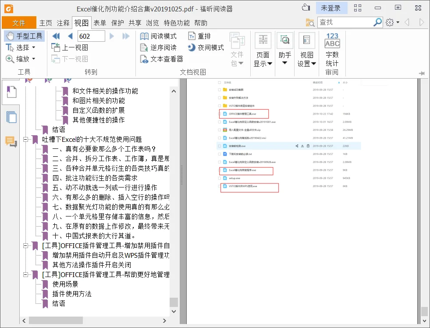Click the page number input field
This screenshot has width=430, height=328.
91,36
